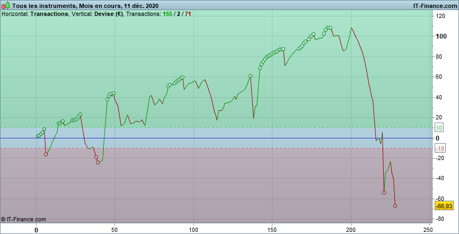
Task: Click the lone green marker near transaction 136
Action: click(250, 76)
